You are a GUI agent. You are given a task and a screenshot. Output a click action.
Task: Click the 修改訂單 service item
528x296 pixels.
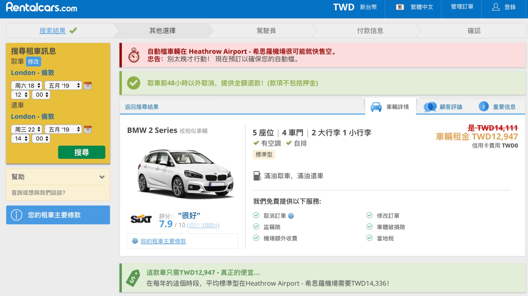point(388,216)
